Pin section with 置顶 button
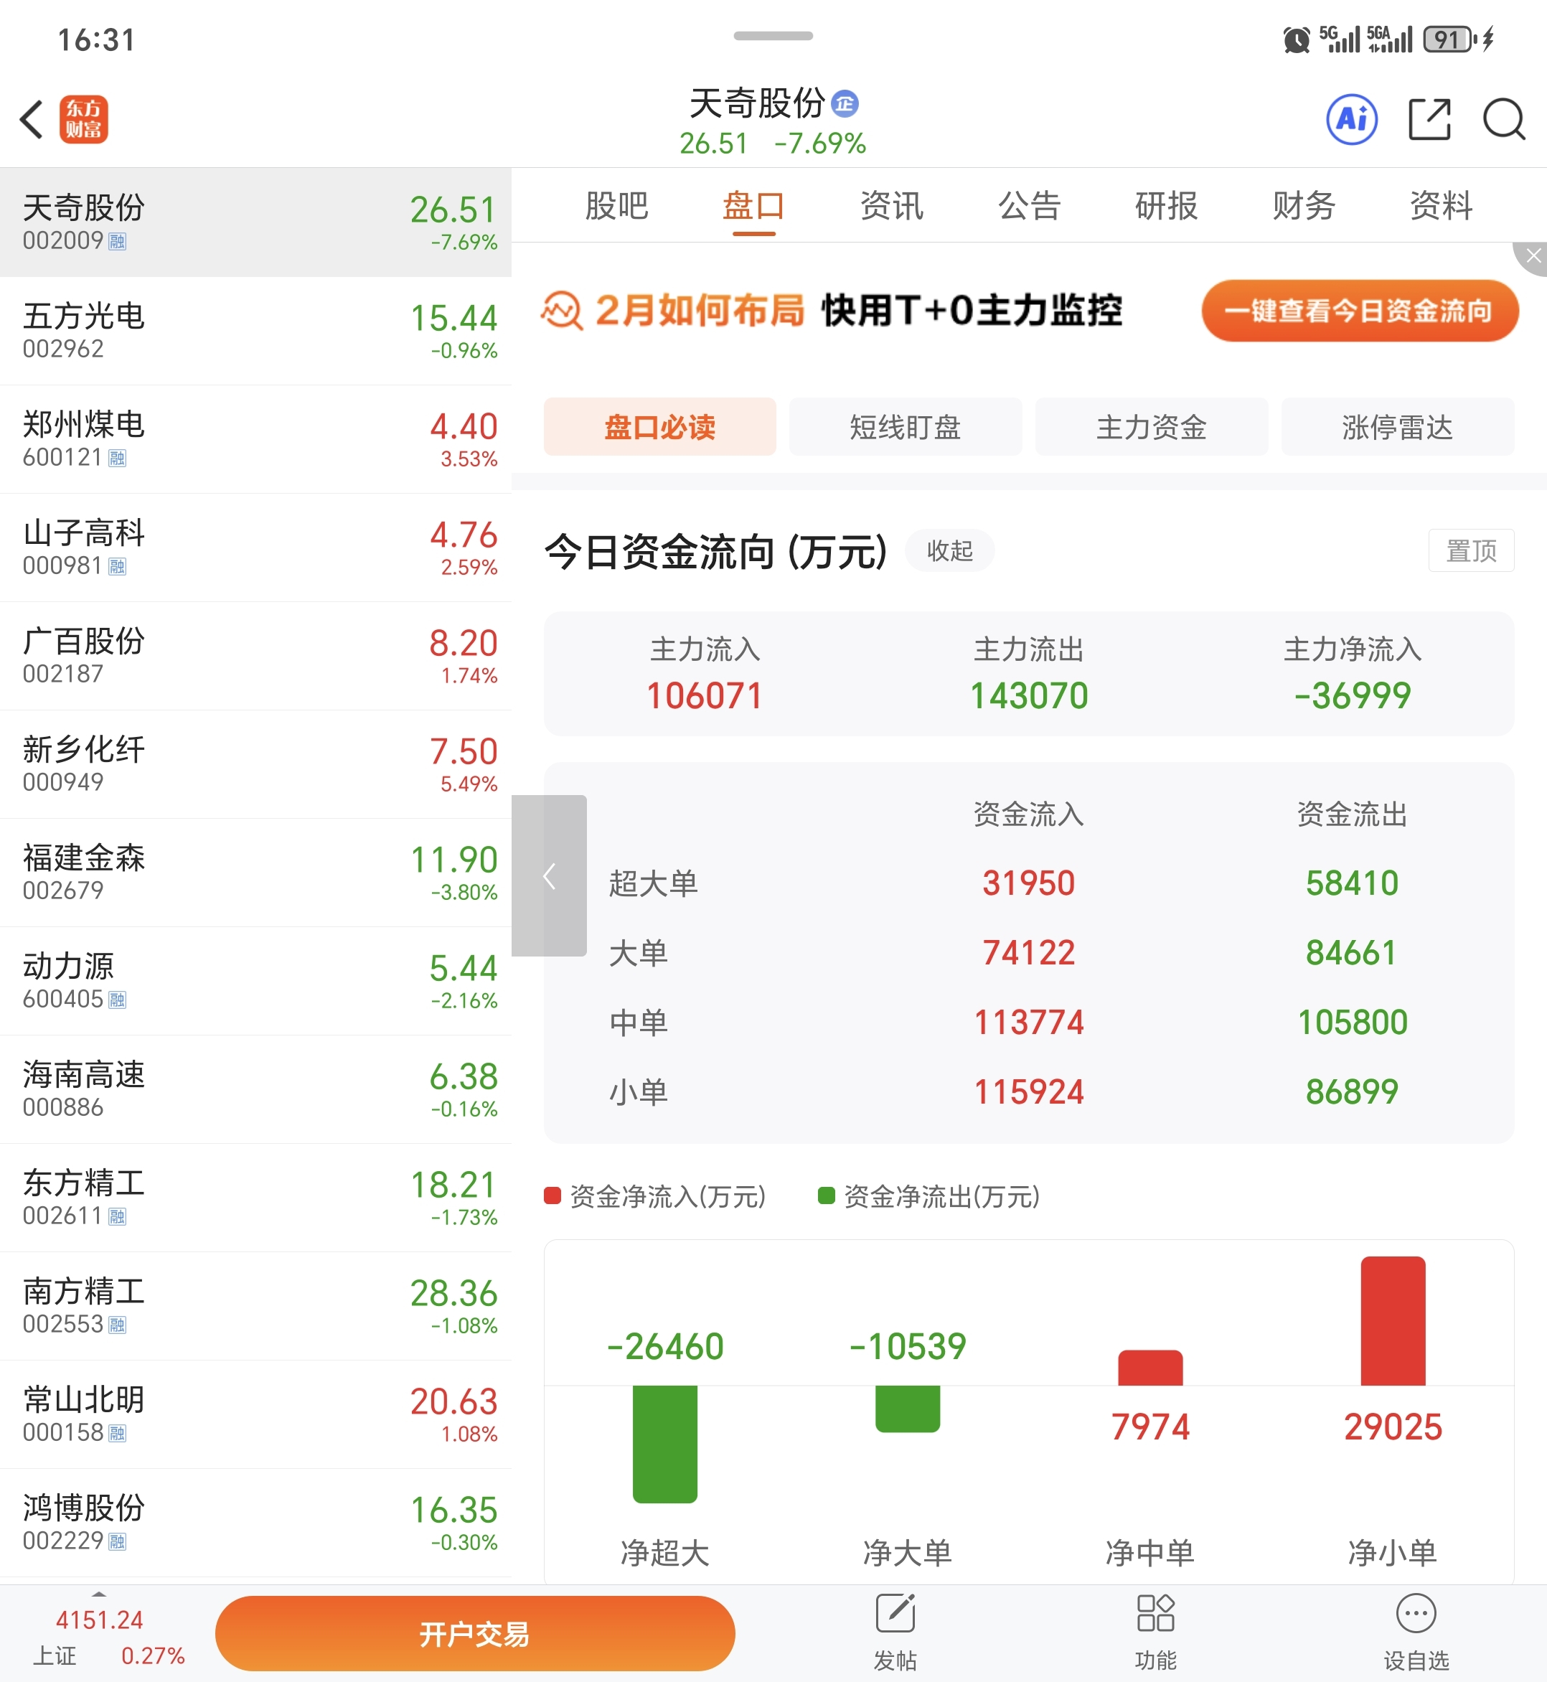This screenshot has height=1682, width=1547. (x=1470, y=551)
